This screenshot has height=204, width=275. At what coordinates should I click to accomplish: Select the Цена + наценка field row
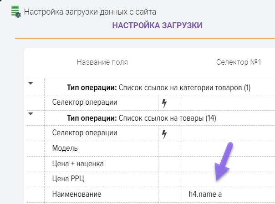click(101, 163)
